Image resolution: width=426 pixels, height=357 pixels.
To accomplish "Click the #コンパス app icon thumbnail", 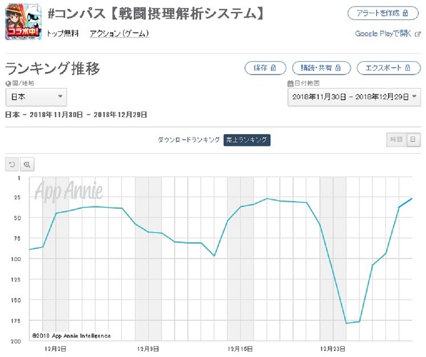I will (23, 22).
